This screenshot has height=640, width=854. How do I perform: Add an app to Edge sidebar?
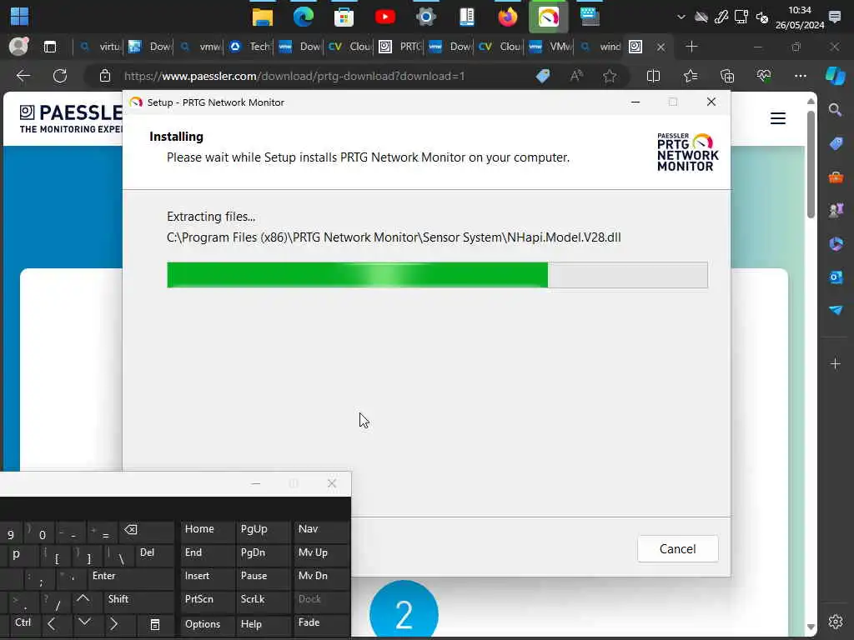coord(836,363)
